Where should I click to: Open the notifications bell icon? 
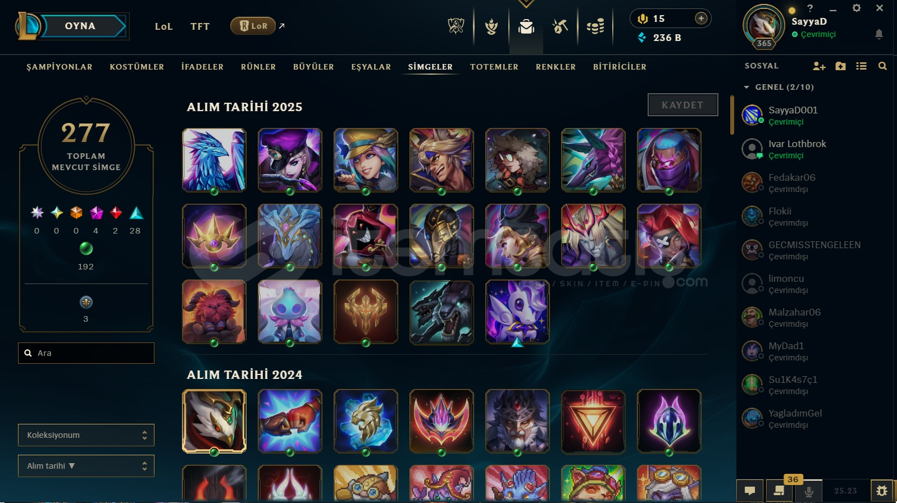click(x=879, y=34)
